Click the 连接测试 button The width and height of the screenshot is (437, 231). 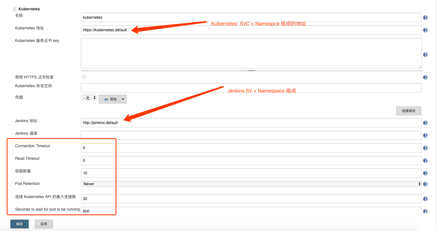click(x=408, y=111)
